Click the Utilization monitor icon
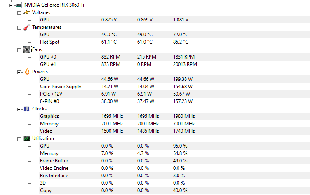Image resolution: width=310 pixels, height=195 pixels. click(x=27, y=139)
